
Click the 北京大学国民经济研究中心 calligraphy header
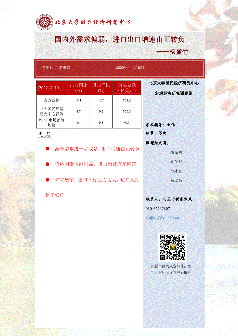tap(92, 22)
